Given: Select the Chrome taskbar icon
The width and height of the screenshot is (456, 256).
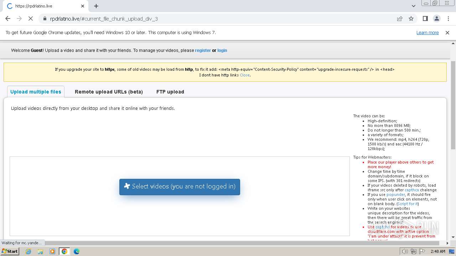Looking at the screenshot, I should (x=64, y=251).
